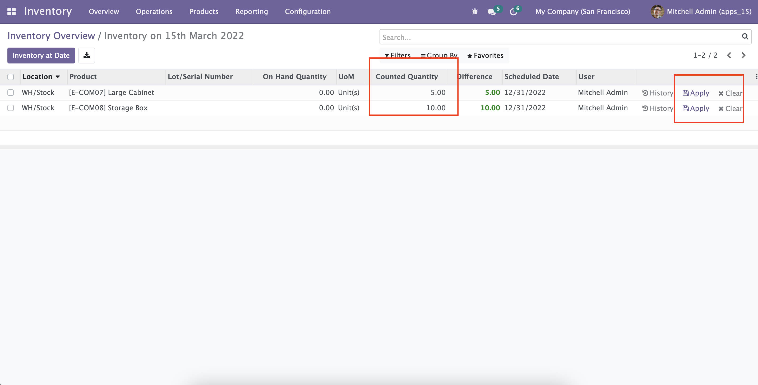758x385 pixels.
Task: Check the Storage Box row checkbox
Action: [11, 108]
